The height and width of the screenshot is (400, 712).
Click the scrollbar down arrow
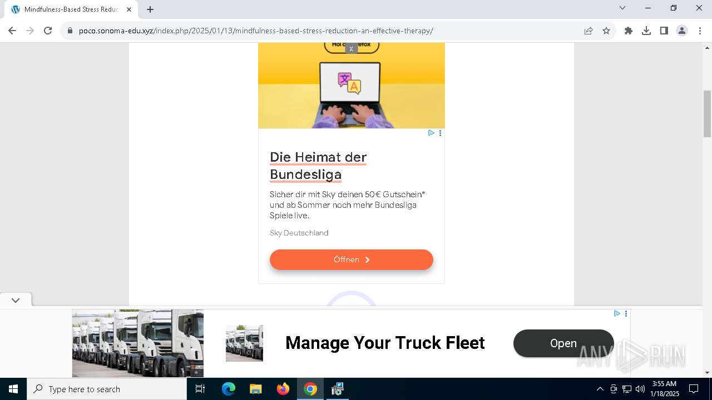pos(708,373)
